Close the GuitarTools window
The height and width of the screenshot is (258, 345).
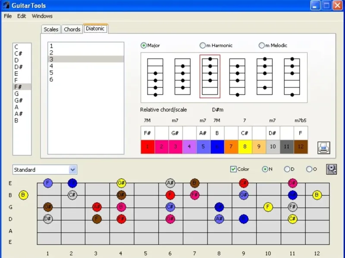point(338,5)
